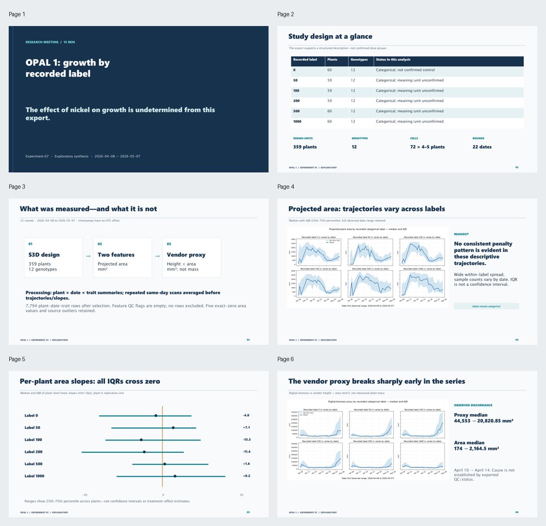The height and width of the screenshot is (526, 546).
Task: Click the '+7.1' slope value
Action: tap(246, 427)
